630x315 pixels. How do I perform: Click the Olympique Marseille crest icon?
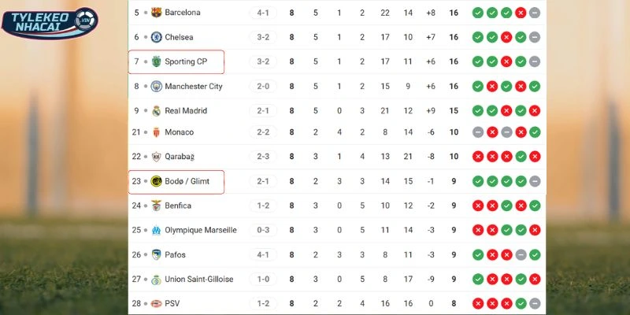[x=156, y=230]
